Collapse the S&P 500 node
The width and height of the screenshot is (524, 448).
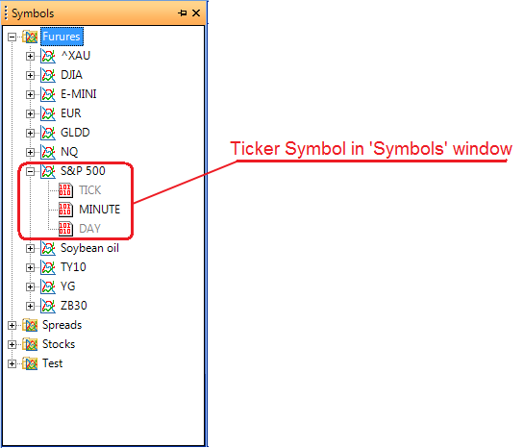point(30,171)
